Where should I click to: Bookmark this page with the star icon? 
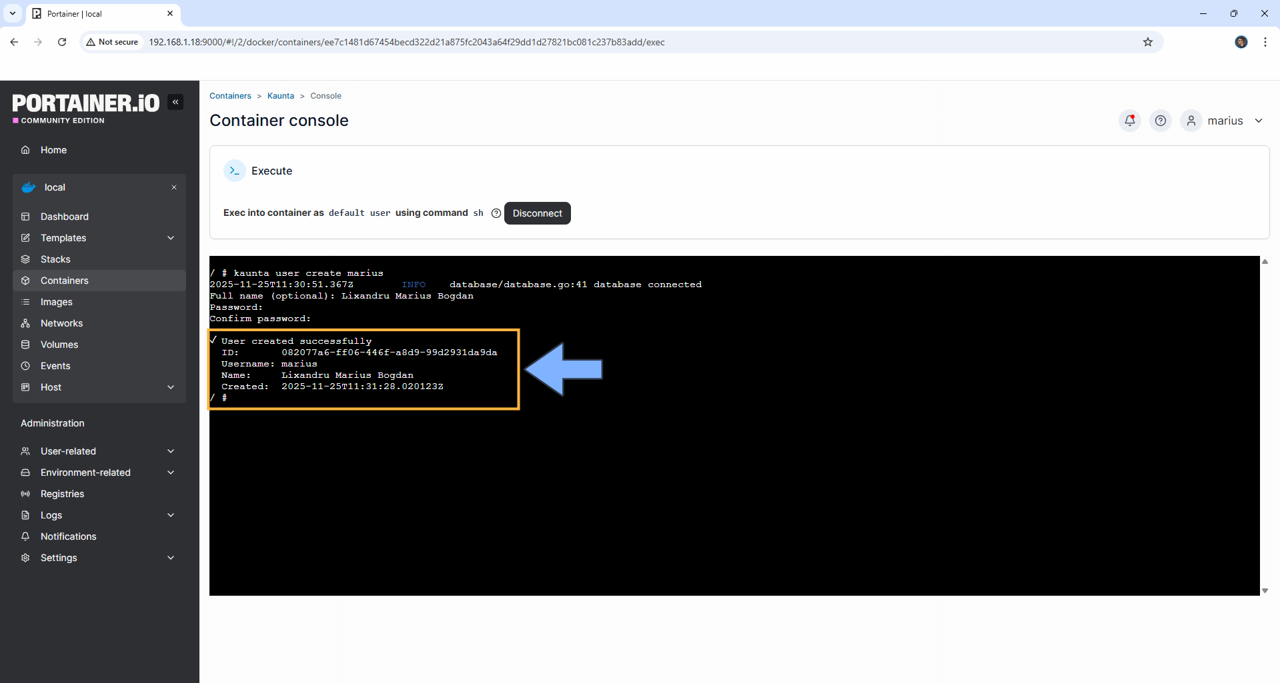1147,42
